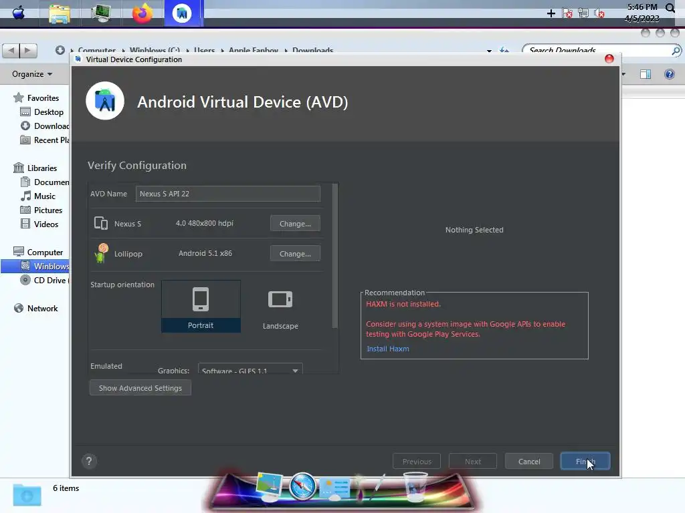
Task: Open the Graphics dropdown
Action: pos(250,369)
